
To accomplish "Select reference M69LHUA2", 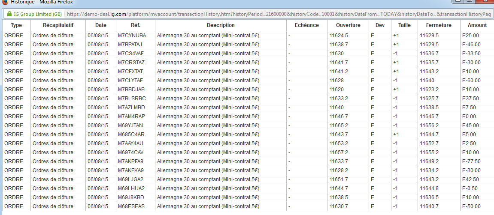I will coord(131,188).
